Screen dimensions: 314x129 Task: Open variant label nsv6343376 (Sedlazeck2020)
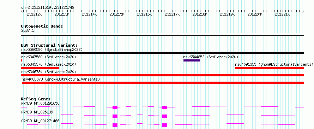[49, 64]
